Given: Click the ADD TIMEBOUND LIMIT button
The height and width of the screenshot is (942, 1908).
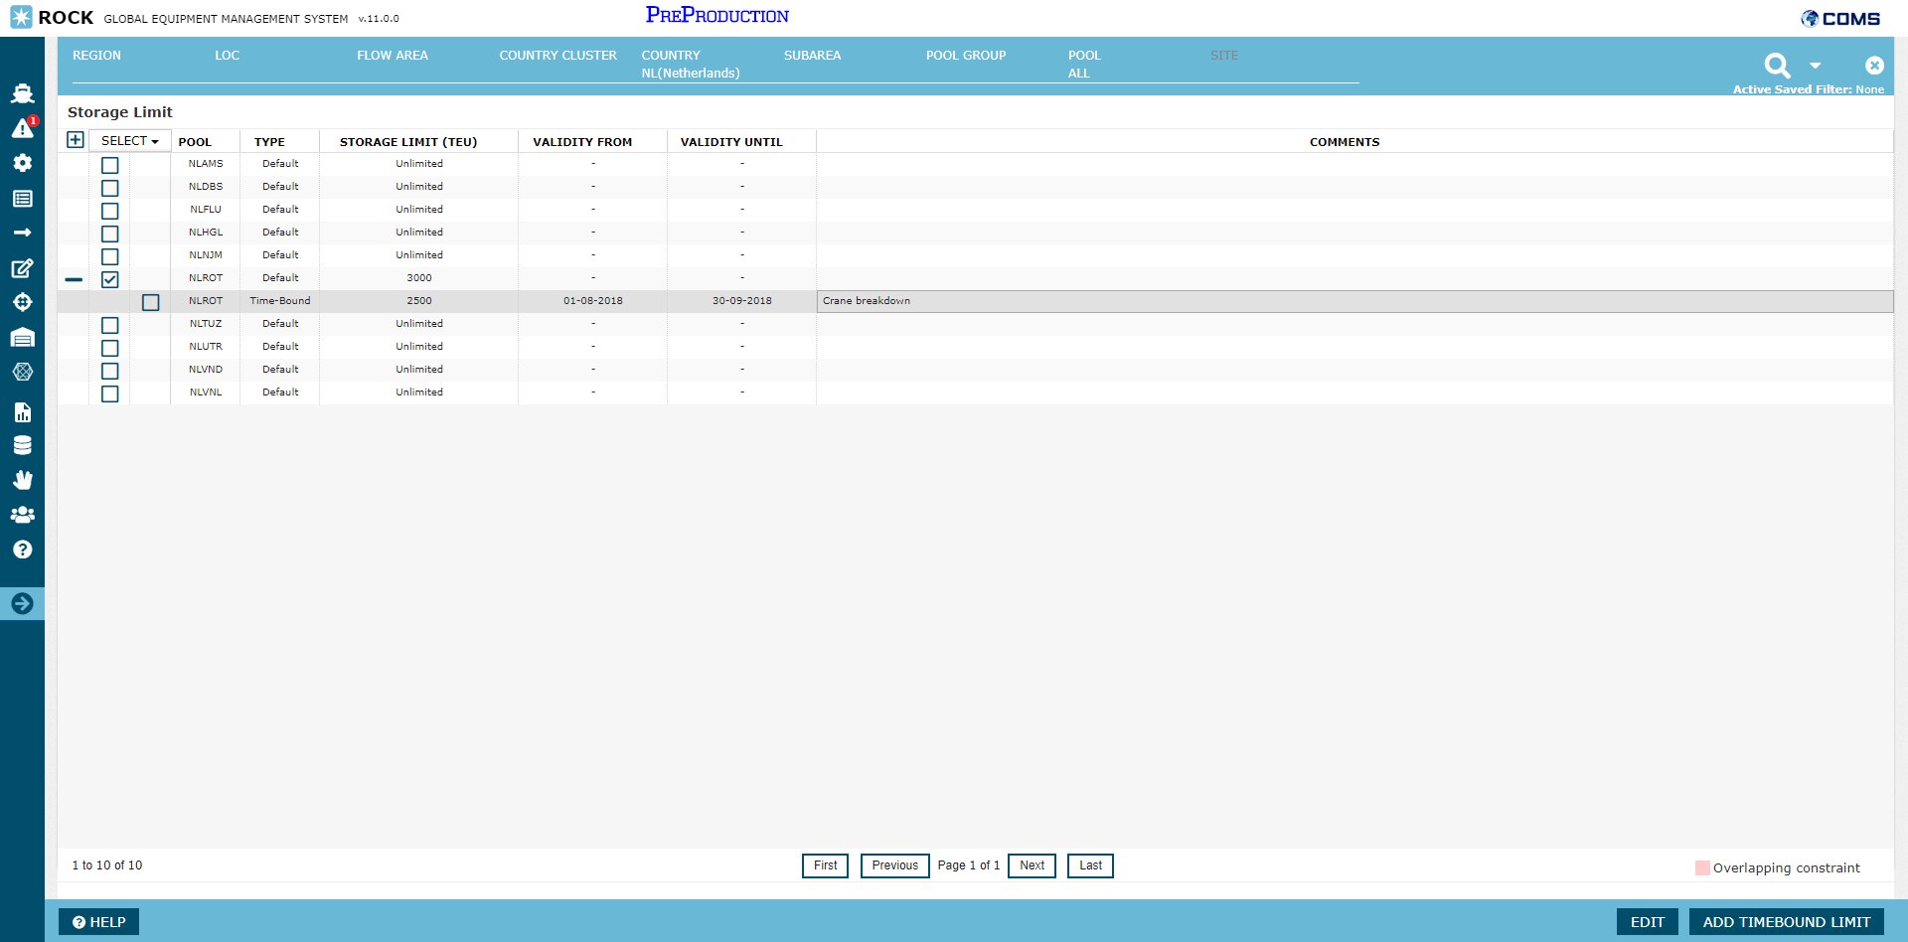Looking at the screenshot, I should [x=1786, y=922].
